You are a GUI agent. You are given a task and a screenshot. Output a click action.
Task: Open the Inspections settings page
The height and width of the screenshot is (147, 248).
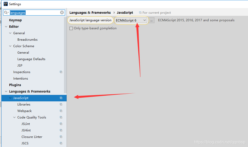pos(22,72)
